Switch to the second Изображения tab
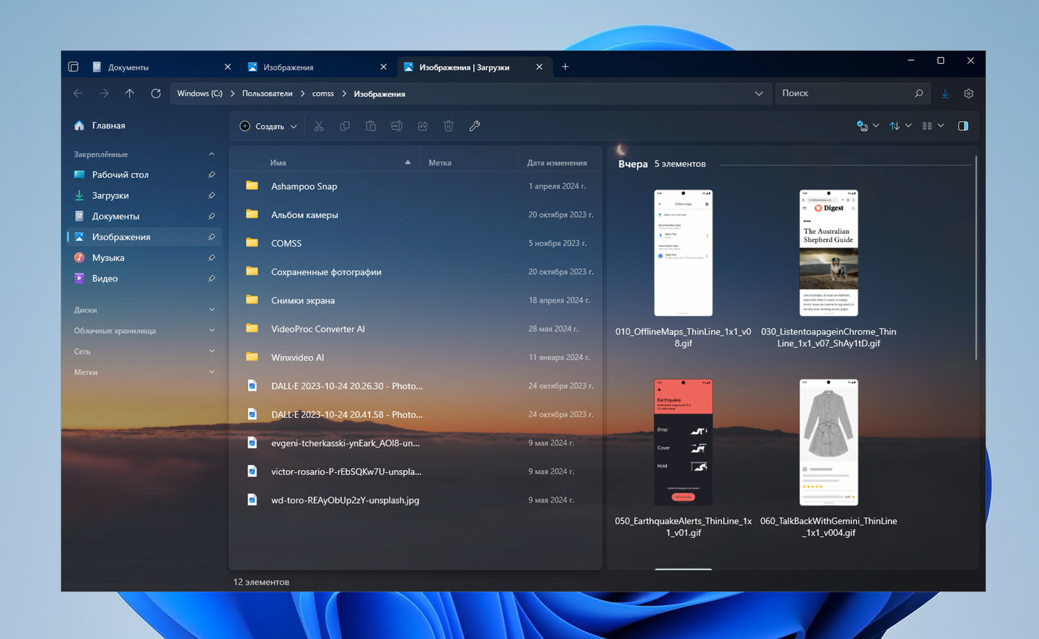The height and width of the screenshot is (639, 1039). 318,67
